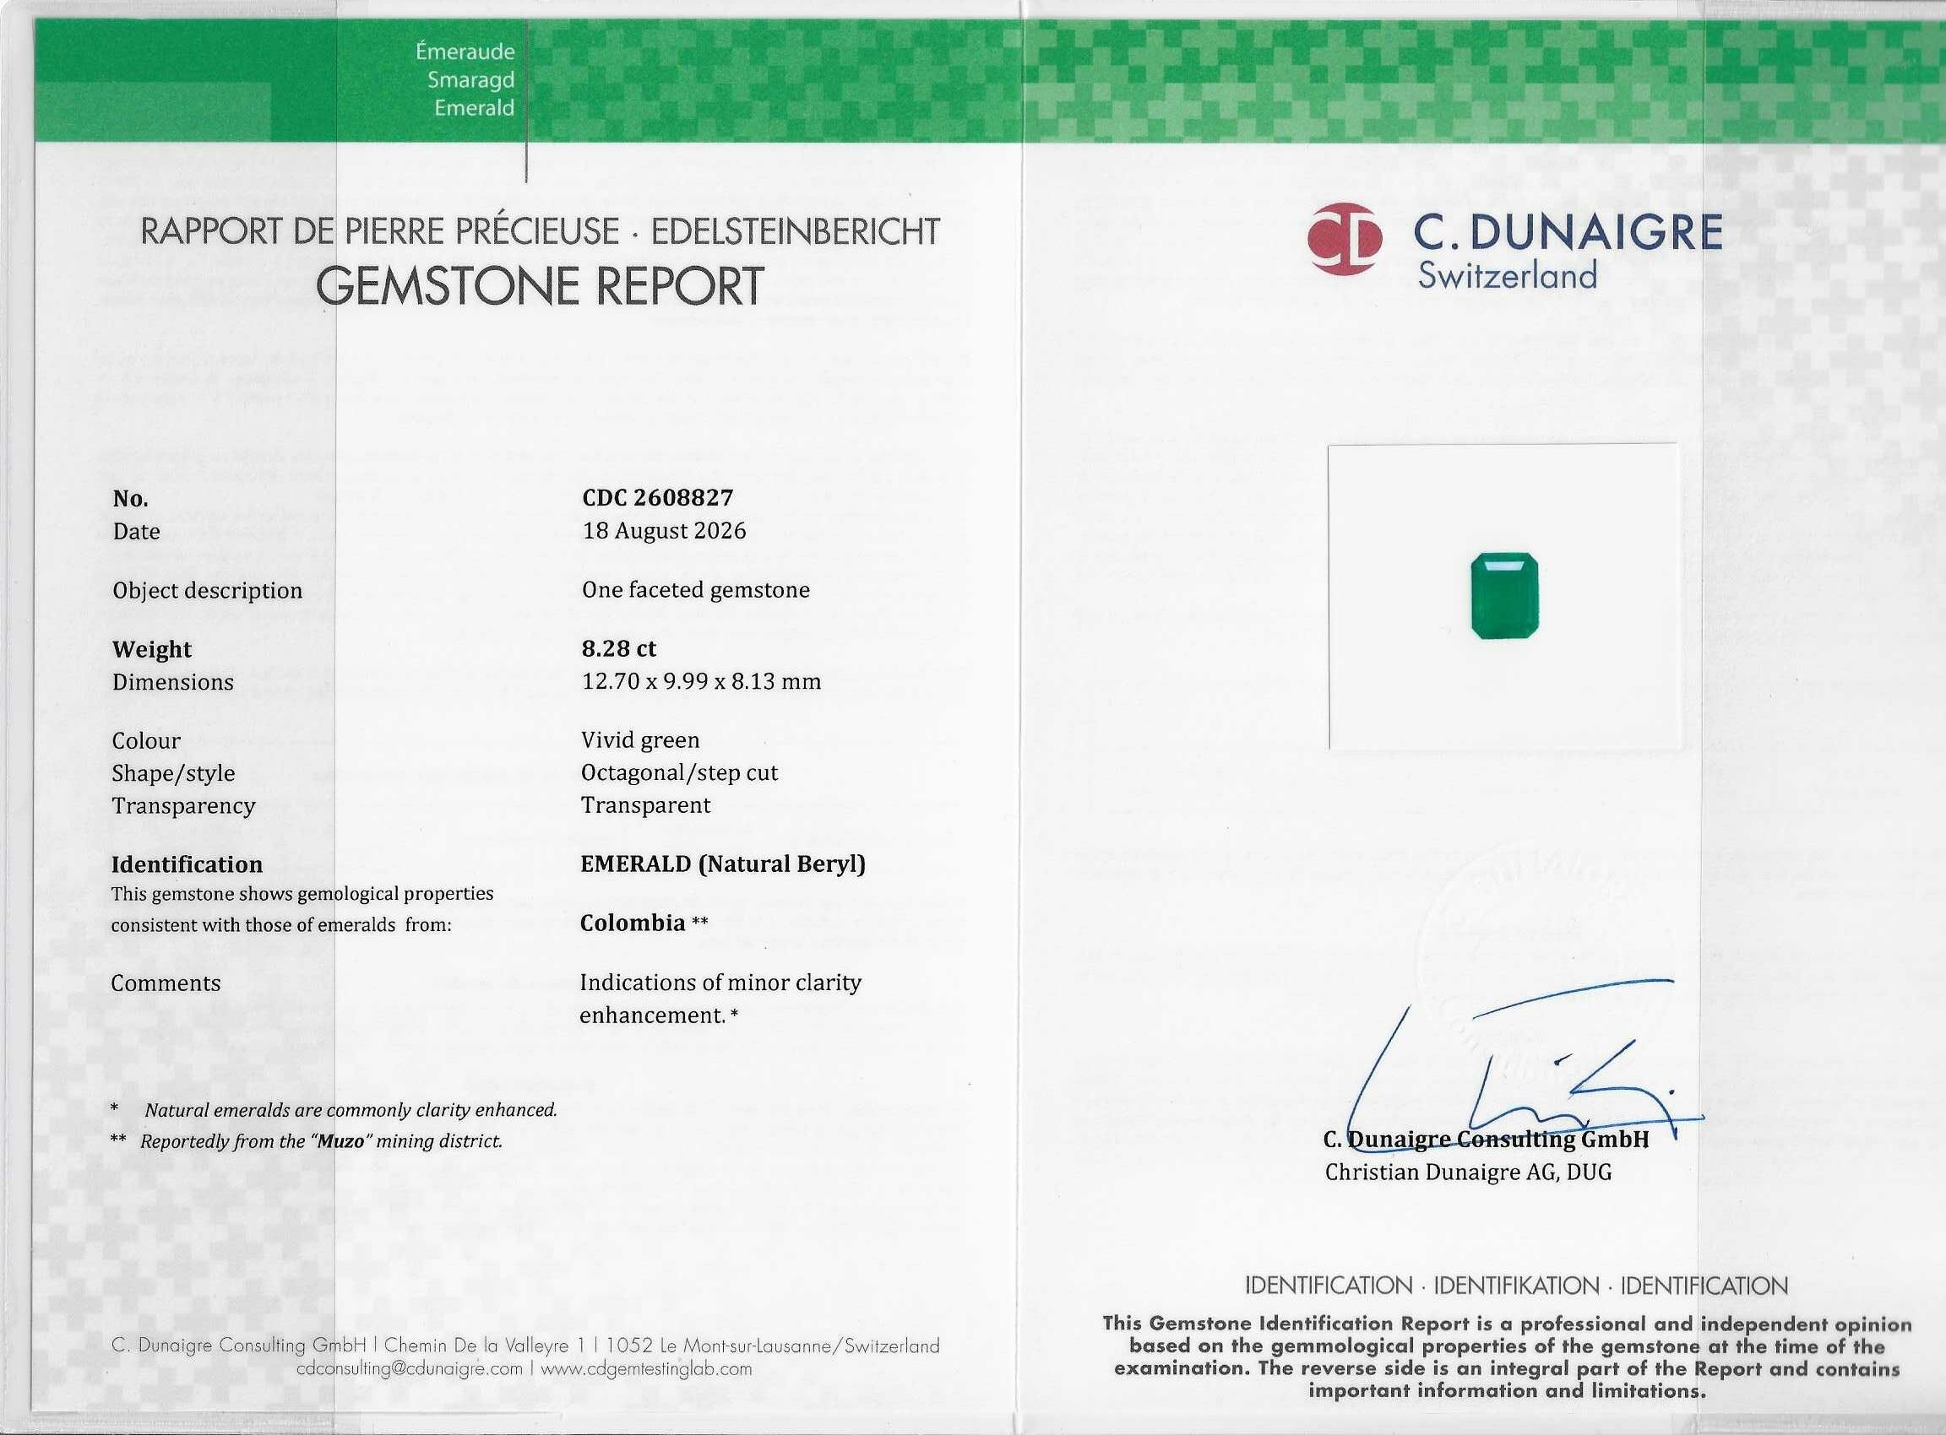Click the word Smaragd in green header
The height and width of the screenshot is (1435, 1946).
point(470,80)
